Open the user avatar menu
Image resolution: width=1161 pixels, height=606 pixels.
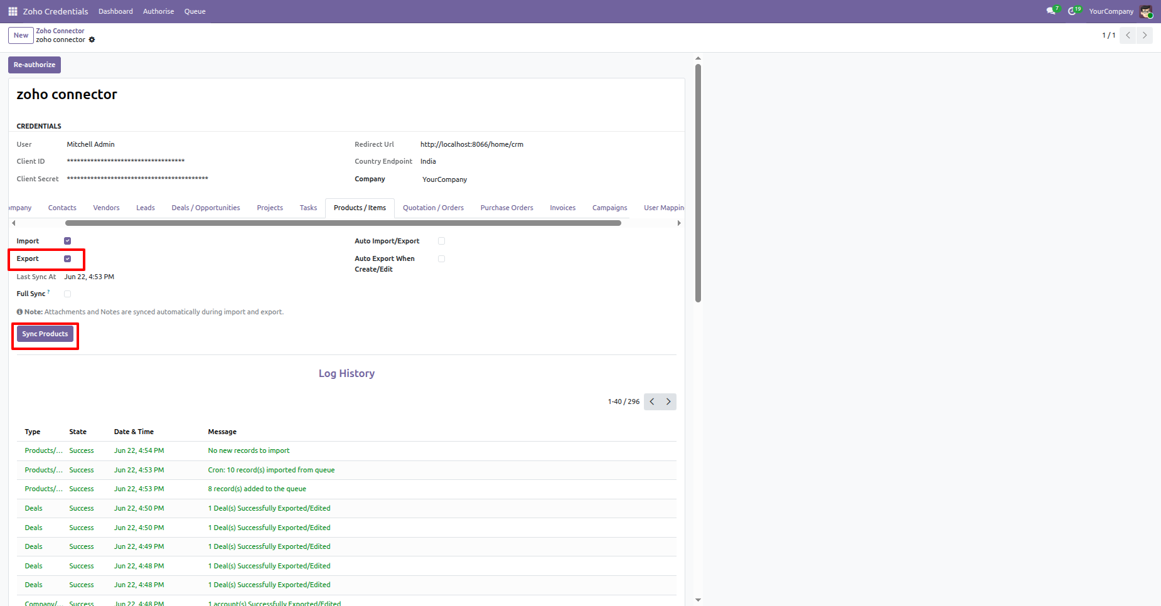pyautogui.click(x=1146, y=11)
